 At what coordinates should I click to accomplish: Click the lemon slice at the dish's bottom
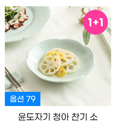coord(60,71)
